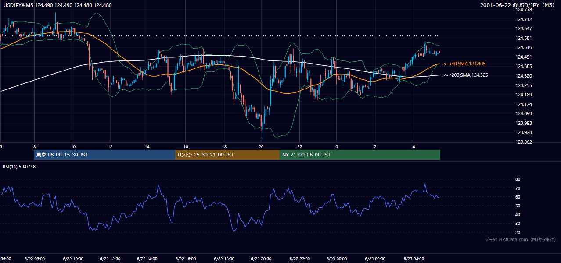Click the 6/22 18:00 time axis label
This screenshot has width=561, height=263.
tap(223, 259)
